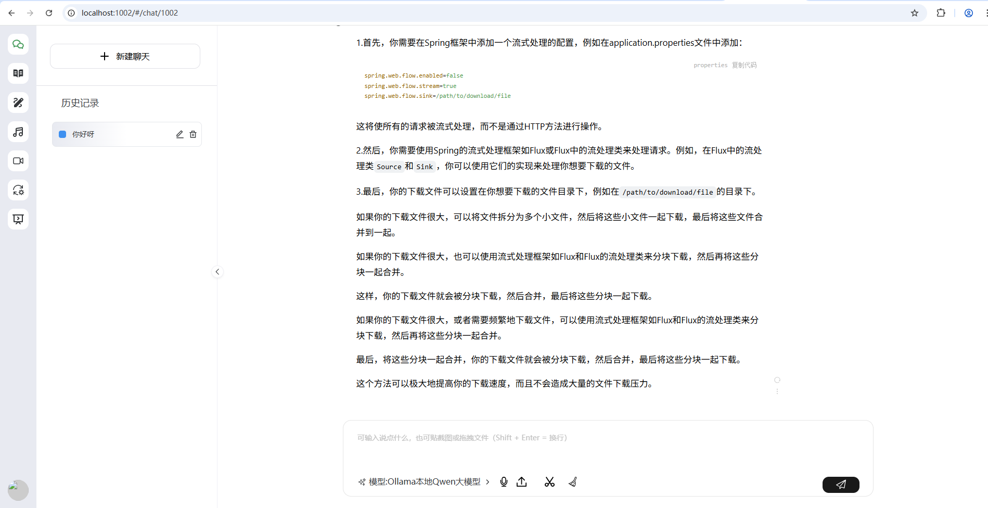Select the 你好呀 chat history entry
988x508 pixels.
pos(126,134)
